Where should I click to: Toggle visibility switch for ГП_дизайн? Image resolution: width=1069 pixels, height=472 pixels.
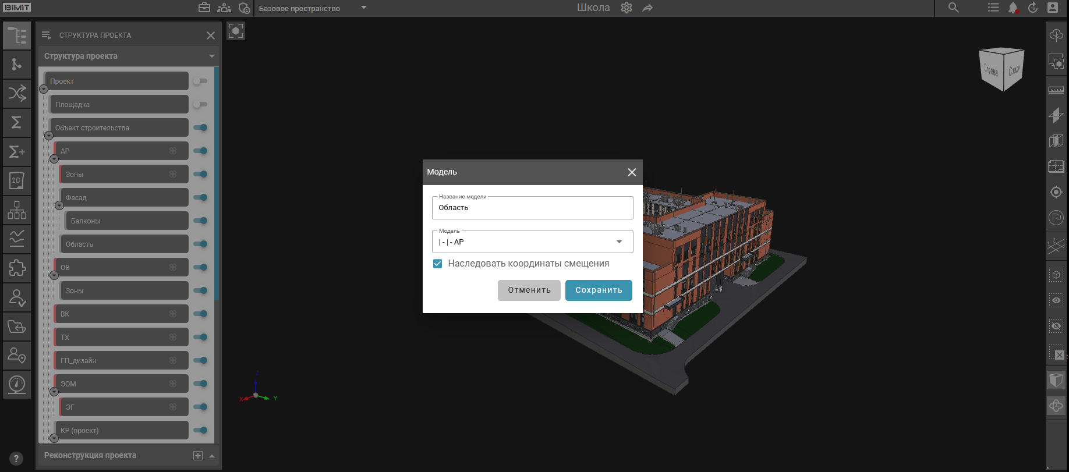pyautogui.click(x=200, y=360)
